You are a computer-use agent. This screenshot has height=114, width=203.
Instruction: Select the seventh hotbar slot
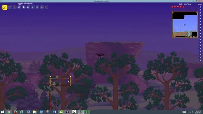pos(33,7)
